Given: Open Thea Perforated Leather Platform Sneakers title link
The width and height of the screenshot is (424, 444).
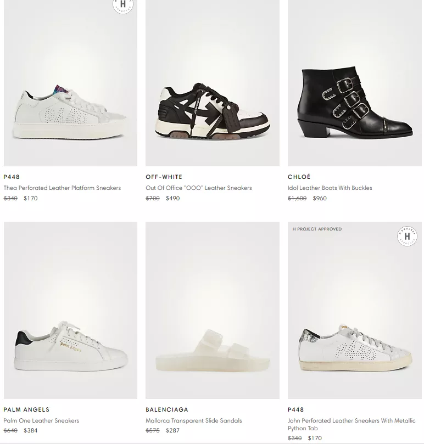Looking at the screenshot, I should coord(62,188).
